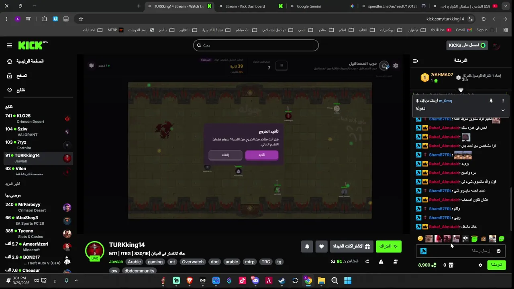Unpin icon on pinned m_0mq message

[491, 101]
